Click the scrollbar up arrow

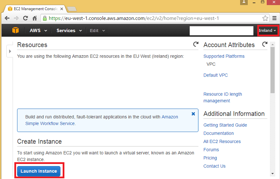(x=273, y=44)
